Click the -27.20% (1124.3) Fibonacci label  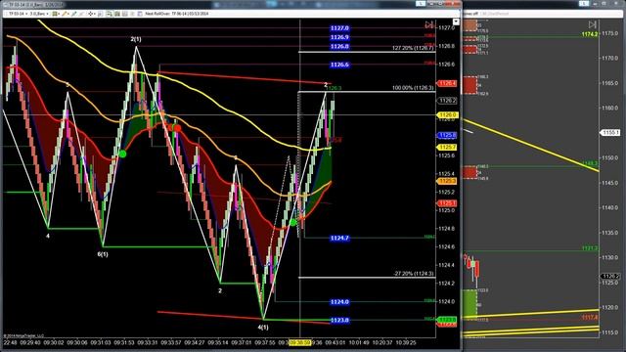(414, 274)
